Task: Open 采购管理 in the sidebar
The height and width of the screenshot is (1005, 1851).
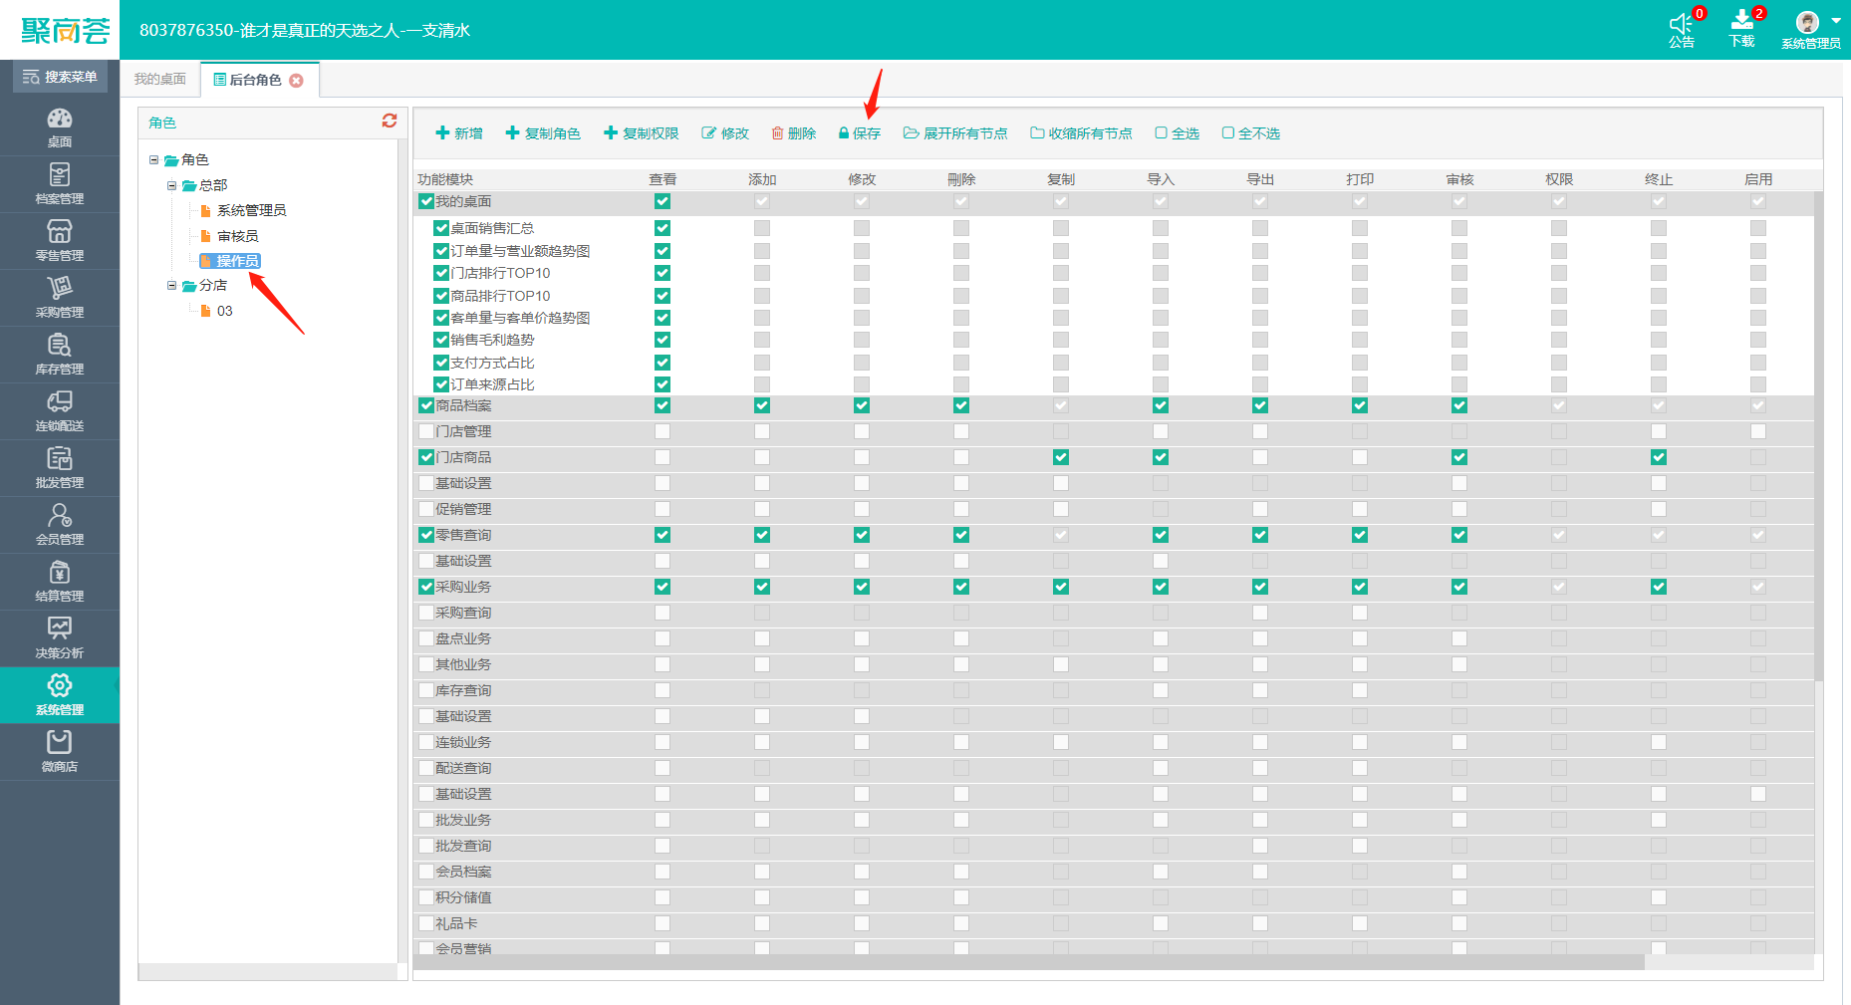Action: click(59, 297)
